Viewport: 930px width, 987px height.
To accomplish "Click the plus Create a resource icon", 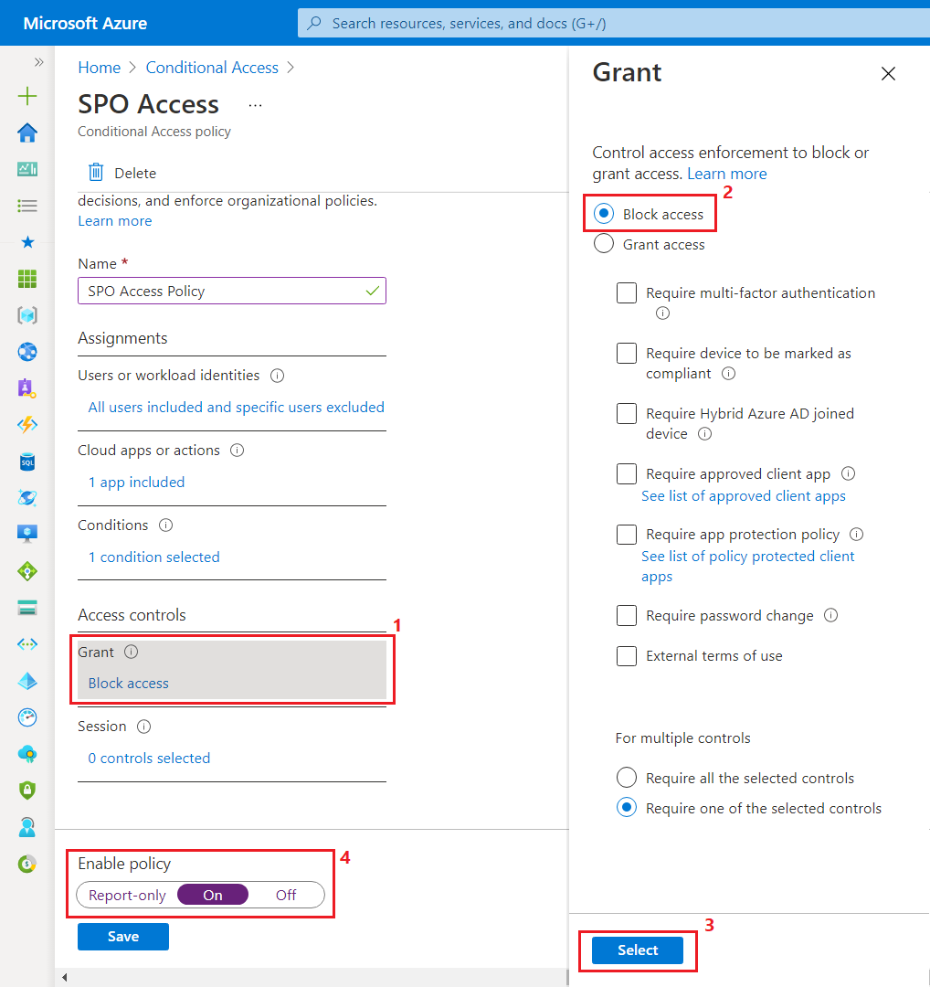I will click(27, 96).
